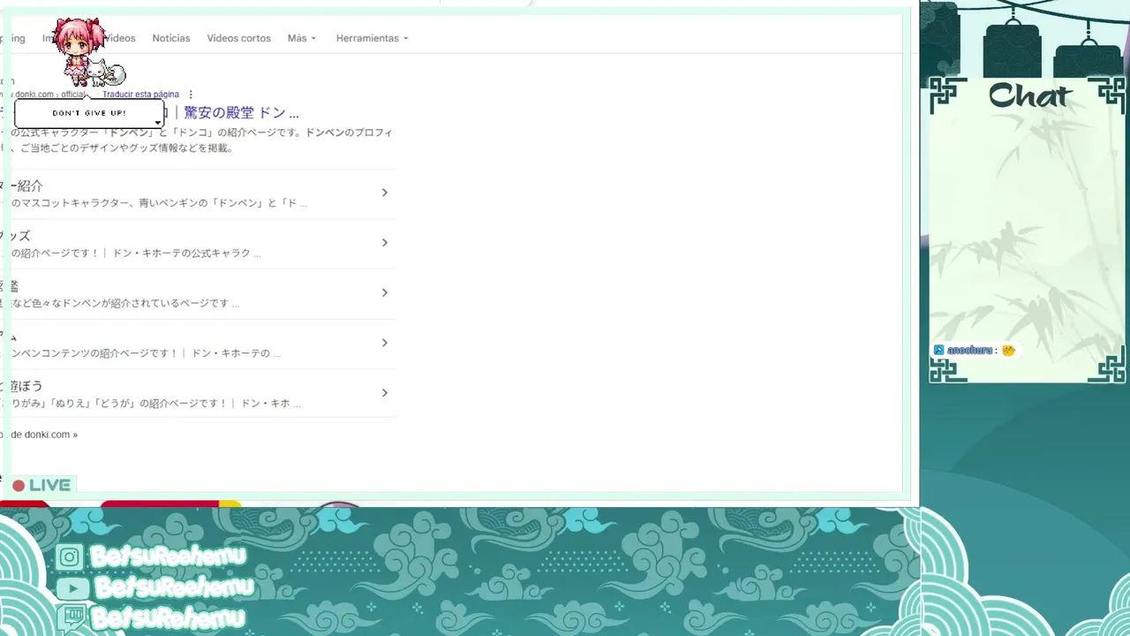The width and height of the screenshot is (1130, 636).
Task: Click the Twitch icon in the overlay
Action: click(72, 617)
